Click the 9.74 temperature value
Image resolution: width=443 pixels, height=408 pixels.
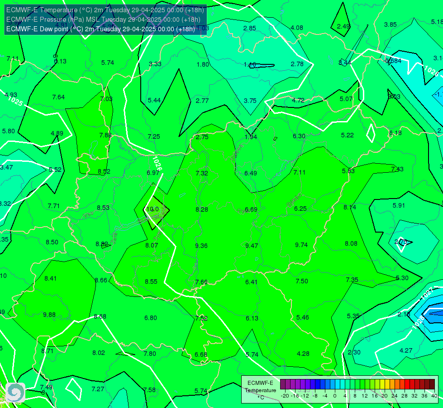301,245
